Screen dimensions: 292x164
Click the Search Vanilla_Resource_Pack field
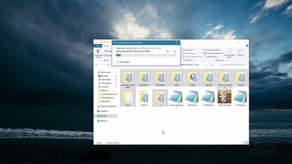[x=233, y=65]
